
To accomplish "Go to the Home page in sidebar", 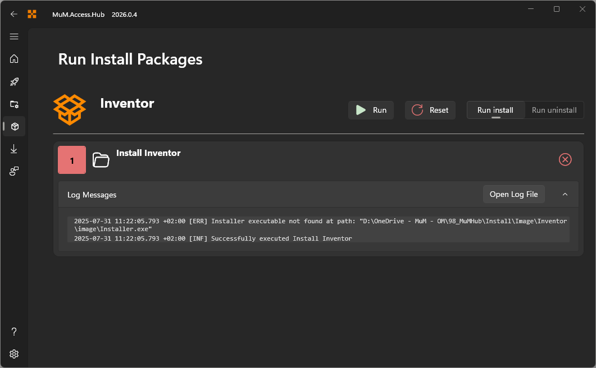I will pyautogui.click(x=14, y=59).
